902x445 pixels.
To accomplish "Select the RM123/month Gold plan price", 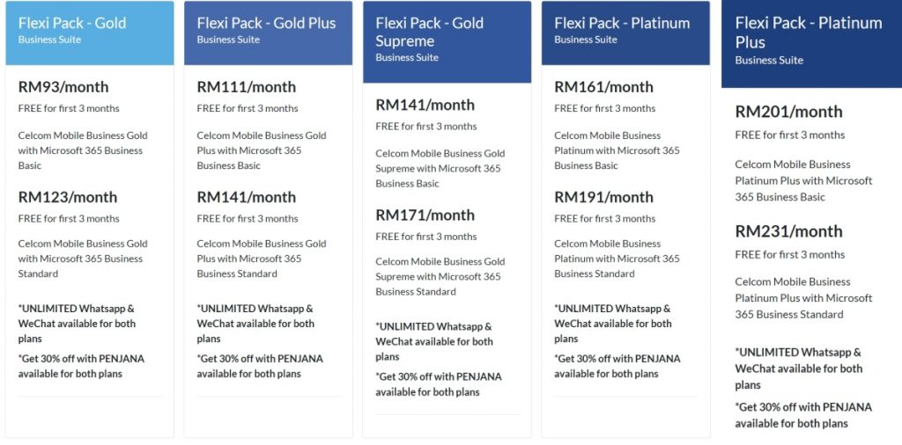I will pos(67,197).
